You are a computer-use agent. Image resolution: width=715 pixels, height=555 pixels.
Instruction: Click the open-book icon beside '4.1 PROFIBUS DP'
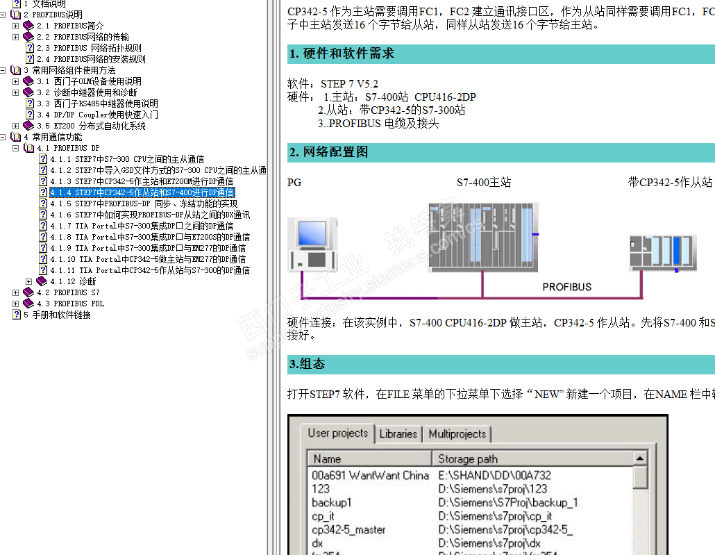[x=28, y=148]
